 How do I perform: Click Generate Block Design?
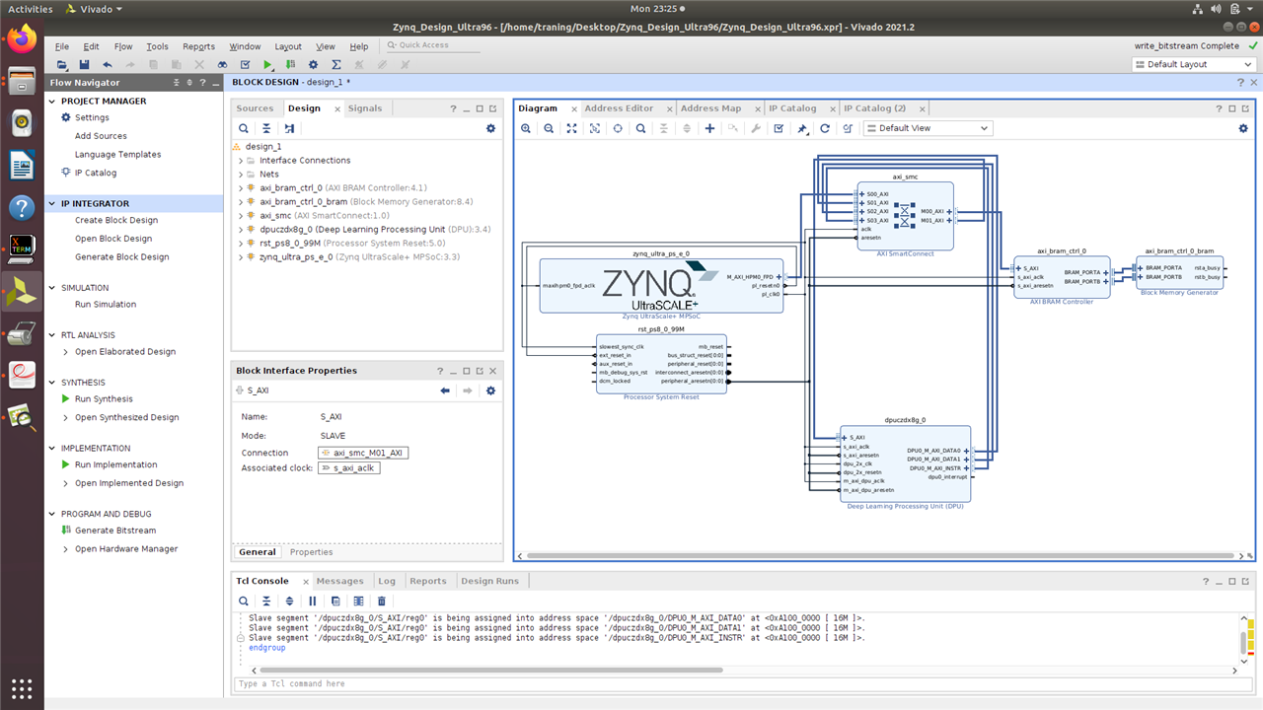pyautogui.click(x=122, y=256)
